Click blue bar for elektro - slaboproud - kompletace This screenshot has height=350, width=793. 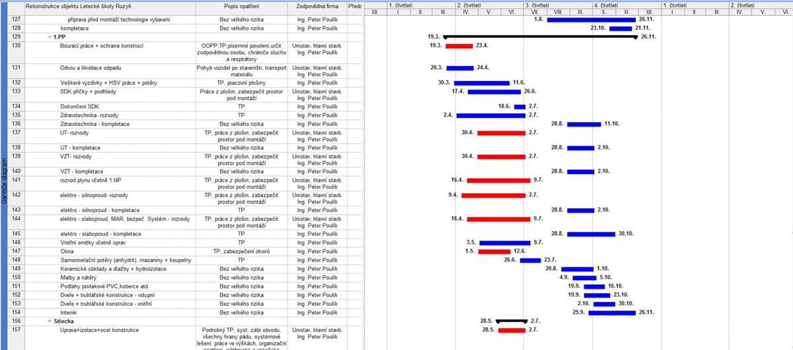pos(591,234)
